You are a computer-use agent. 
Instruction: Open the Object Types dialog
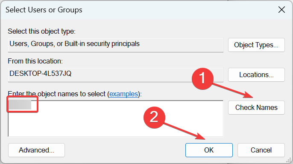[x=256, y=45]
